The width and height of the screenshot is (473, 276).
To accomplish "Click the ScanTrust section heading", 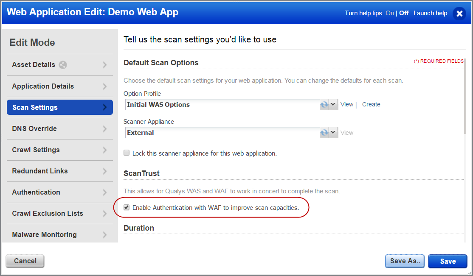I will [141, 173].
